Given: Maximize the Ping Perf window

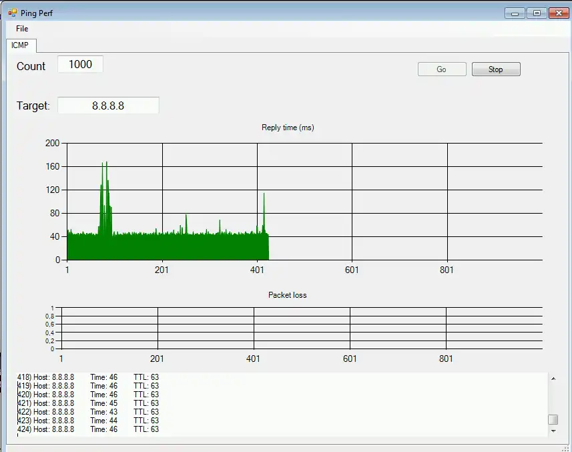Looking at the screenshot, I should click(537, 13).
